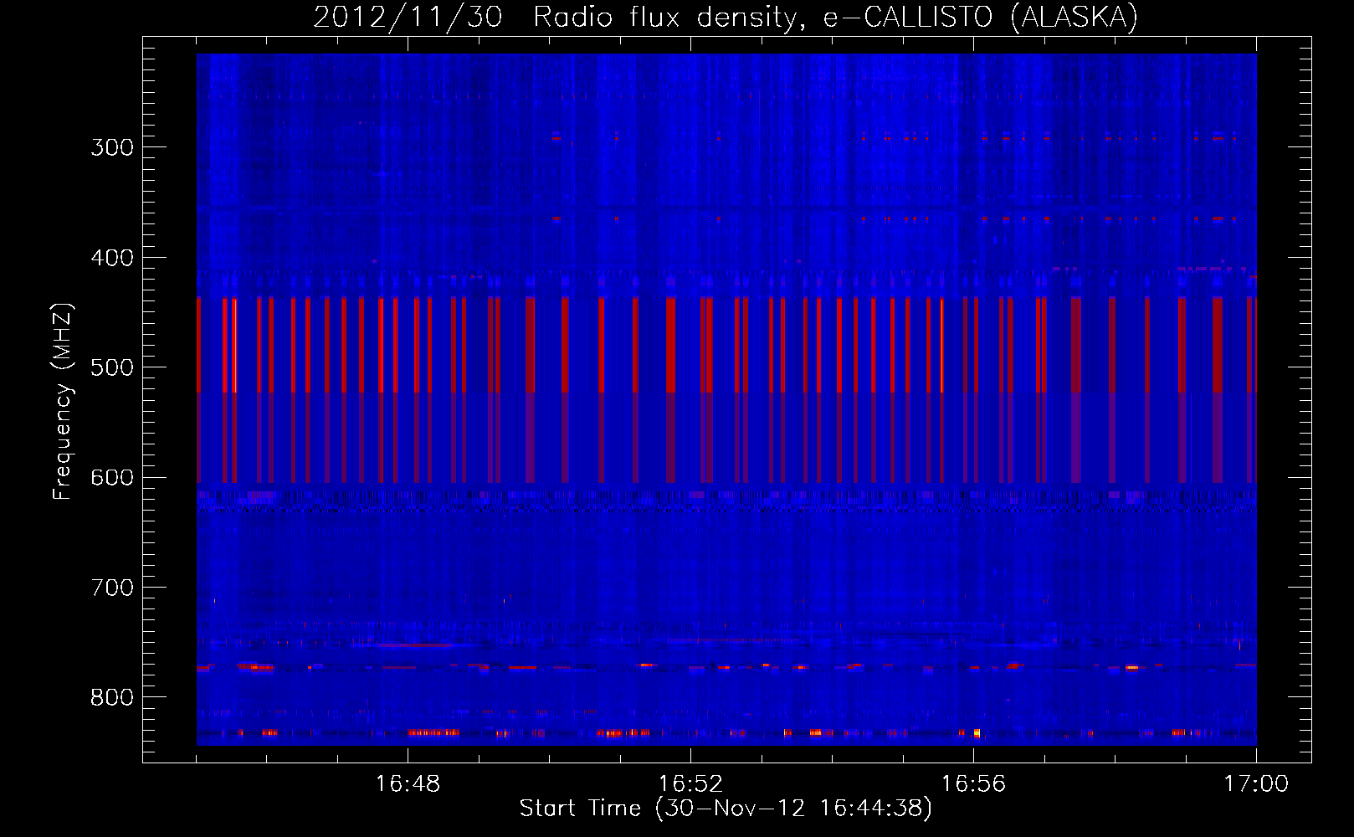1354x837 pixels.
Task: Click the 'Start Time (30-Nov-12 16:44:38)' label
Action: pyautogui.click(x=726, y=809)
